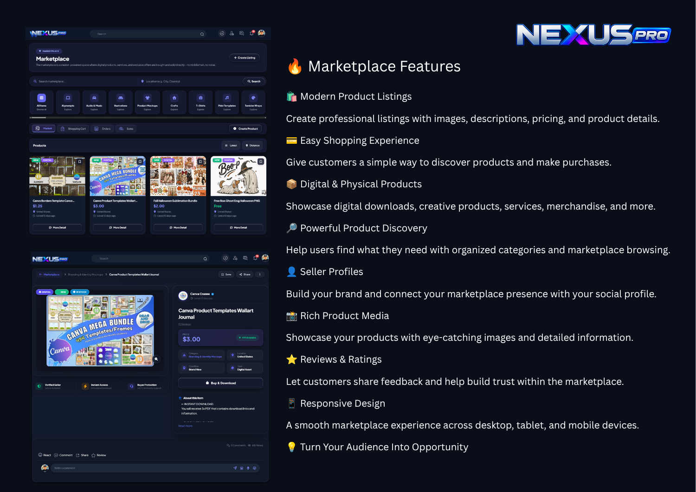Click Share action beside Comment
The image size is (696, 492).
point(82,455)
